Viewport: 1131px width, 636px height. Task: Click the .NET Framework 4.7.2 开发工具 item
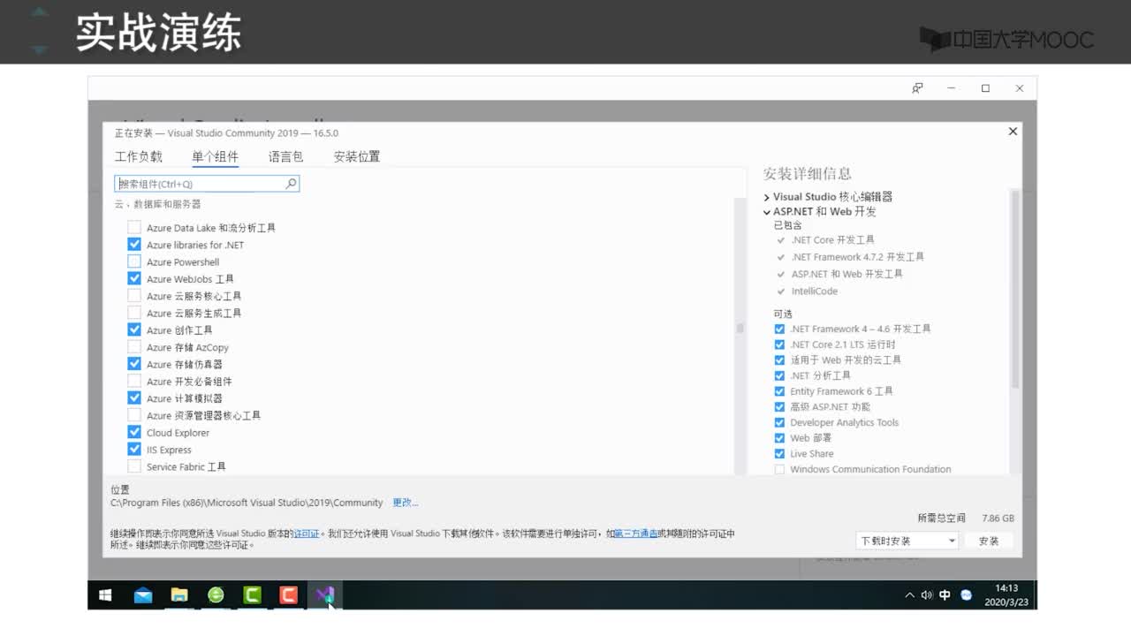857,256
